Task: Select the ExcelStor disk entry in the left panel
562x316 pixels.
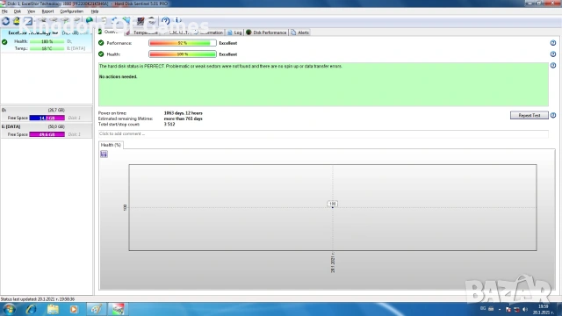Action: [x=47, y=41]
